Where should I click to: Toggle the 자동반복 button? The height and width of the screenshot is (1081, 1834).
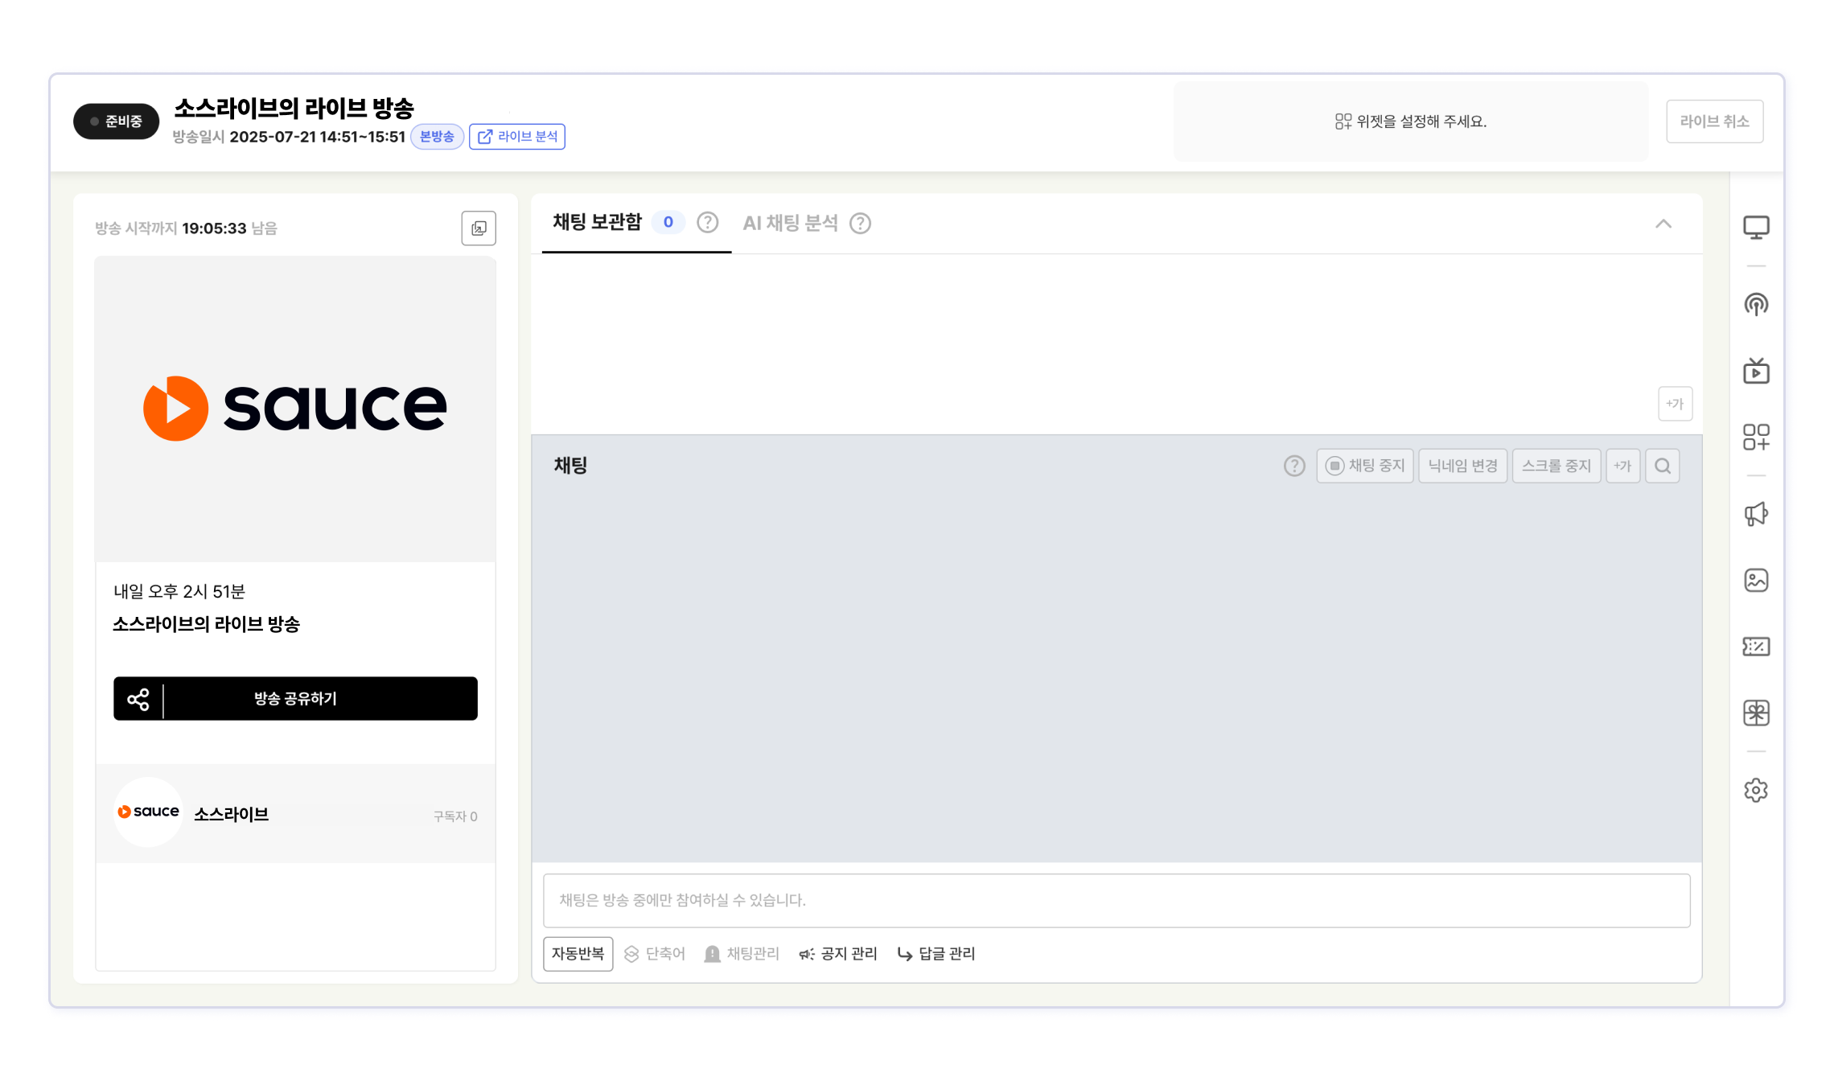point(578,954)
